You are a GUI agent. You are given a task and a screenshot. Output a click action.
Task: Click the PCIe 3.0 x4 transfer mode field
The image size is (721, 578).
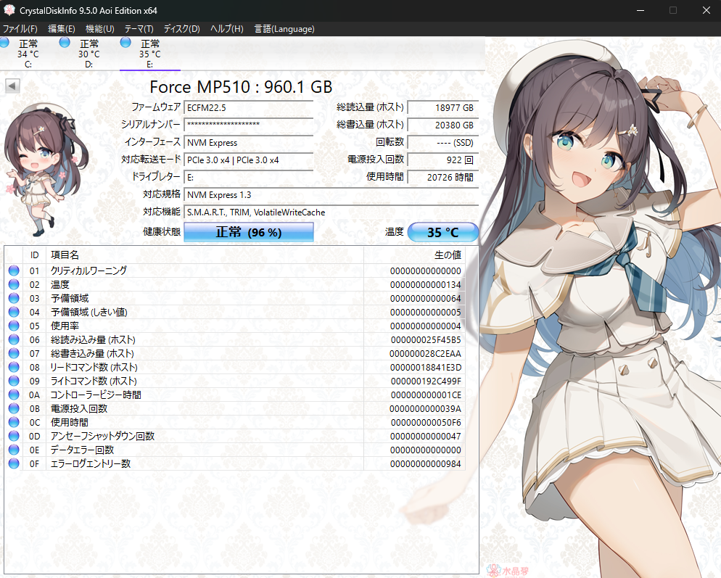[x=248, y=160]
